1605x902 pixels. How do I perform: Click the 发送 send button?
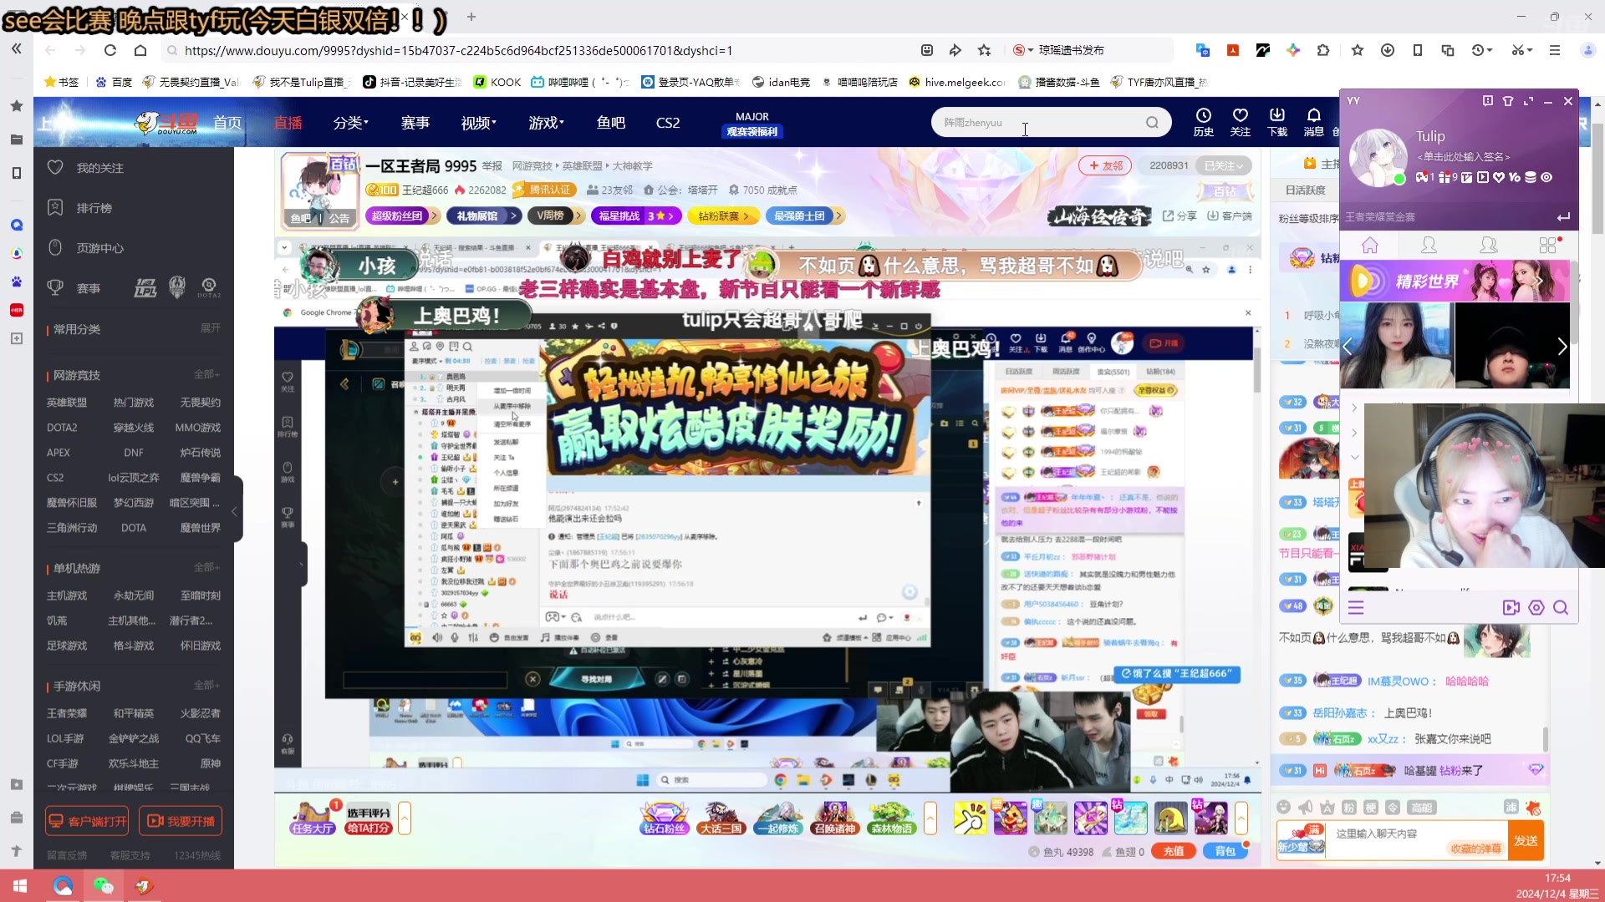click(x=1526, y=840)
